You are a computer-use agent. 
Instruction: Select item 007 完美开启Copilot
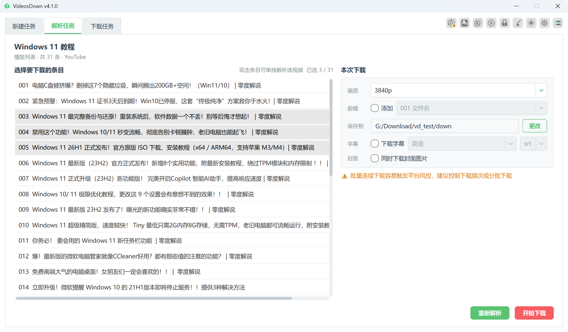pos(172,179)
